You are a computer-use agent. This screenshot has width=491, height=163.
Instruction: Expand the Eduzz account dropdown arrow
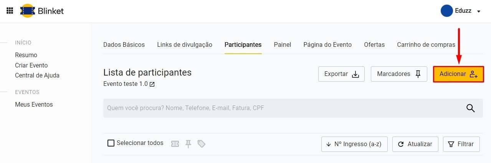pos(479,12)
